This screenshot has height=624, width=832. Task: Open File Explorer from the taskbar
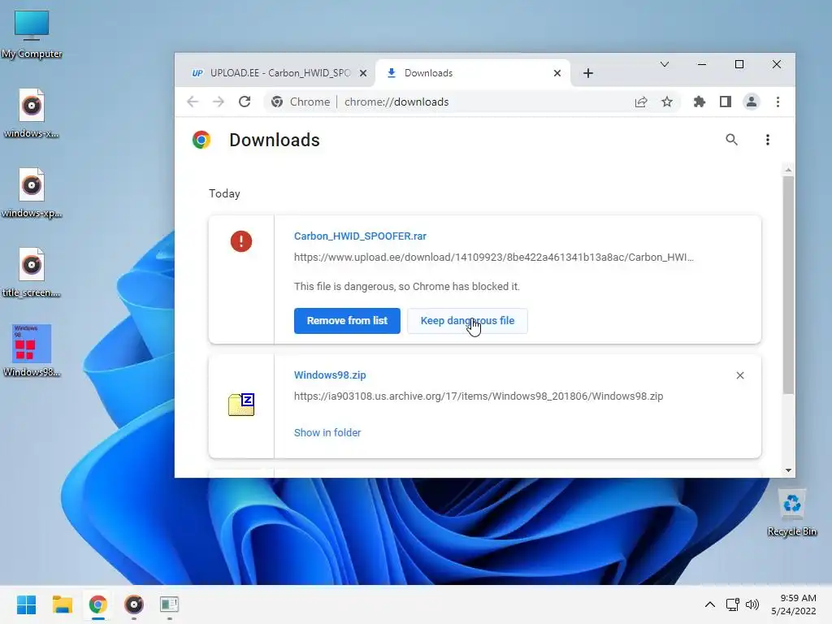62,604
